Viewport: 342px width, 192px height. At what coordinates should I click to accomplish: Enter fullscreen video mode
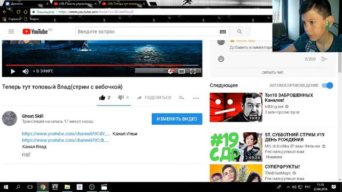[x=193, y=71]
